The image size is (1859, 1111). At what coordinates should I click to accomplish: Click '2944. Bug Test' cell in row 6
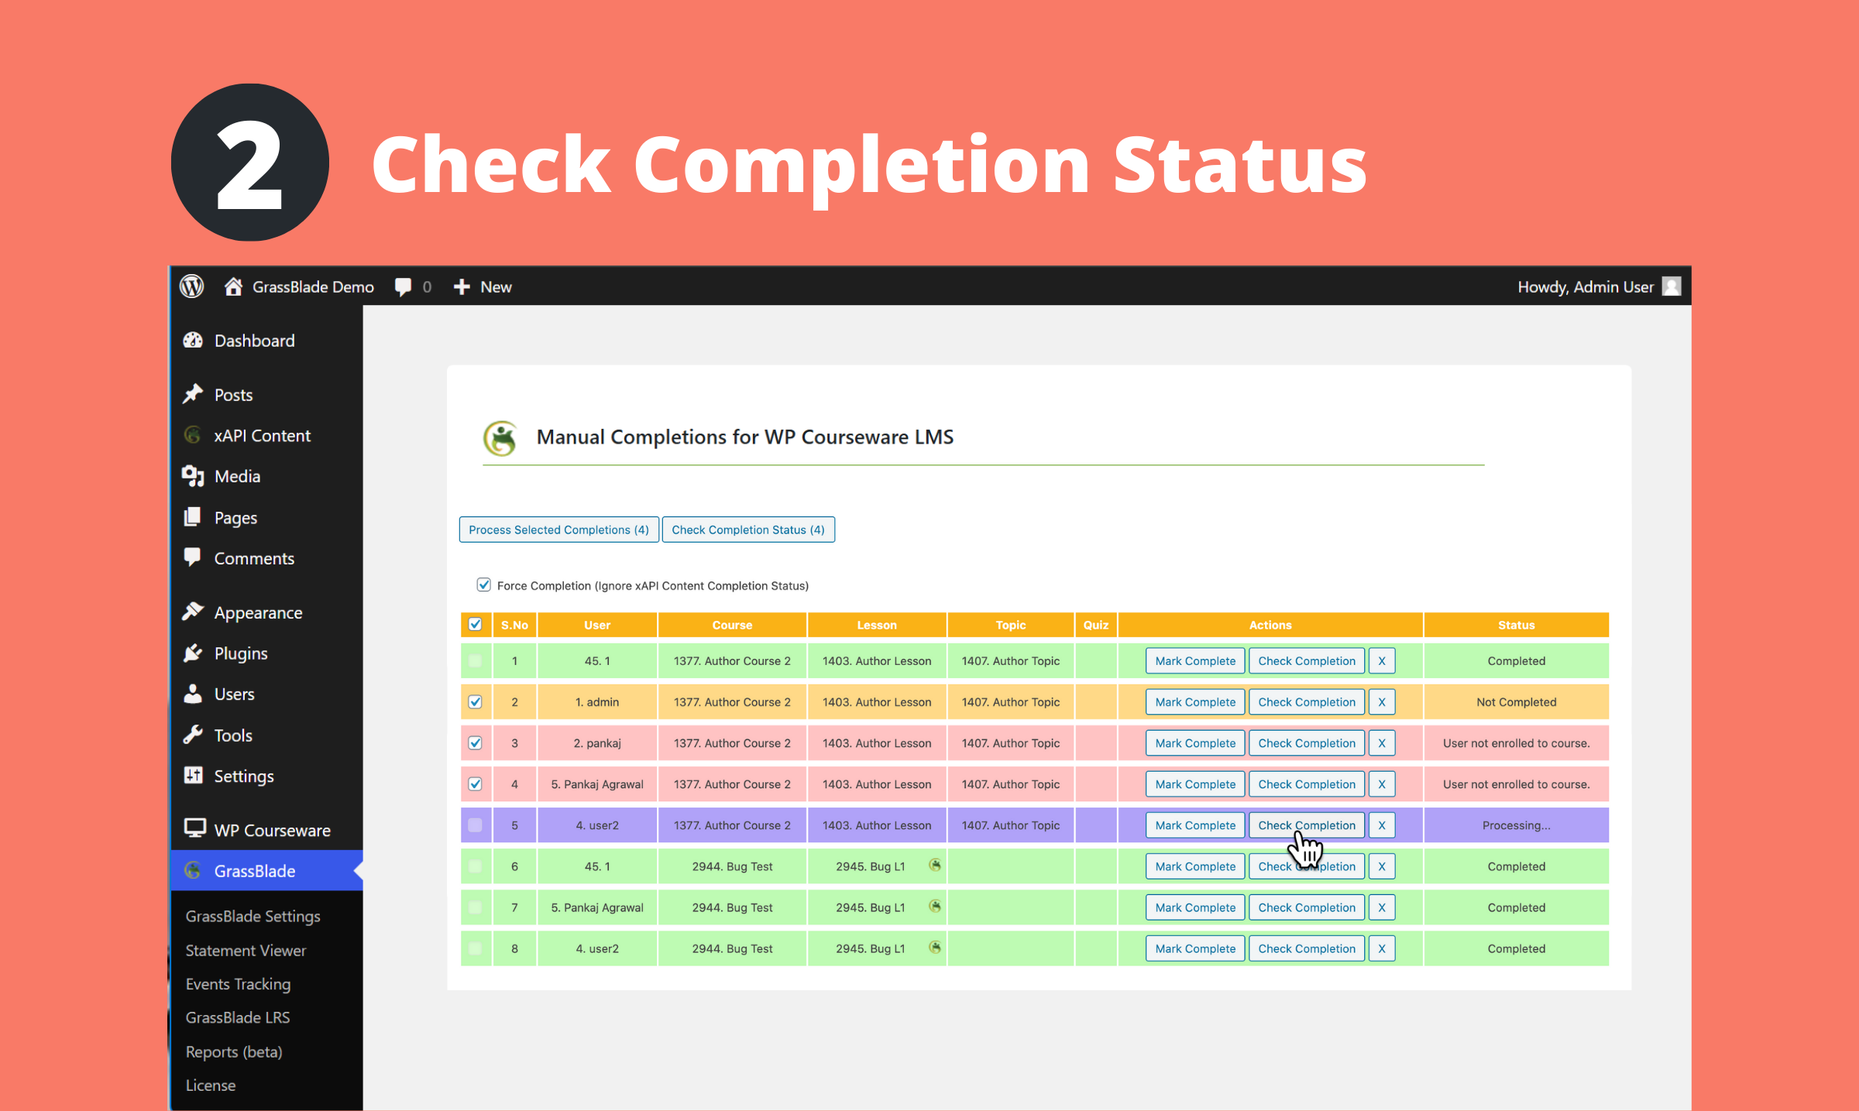pos(732,866)
